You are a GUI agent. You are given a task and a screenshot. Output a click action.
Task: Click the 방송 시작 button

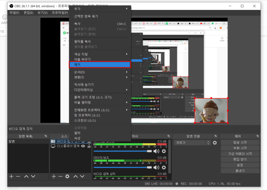pos(240,142)
